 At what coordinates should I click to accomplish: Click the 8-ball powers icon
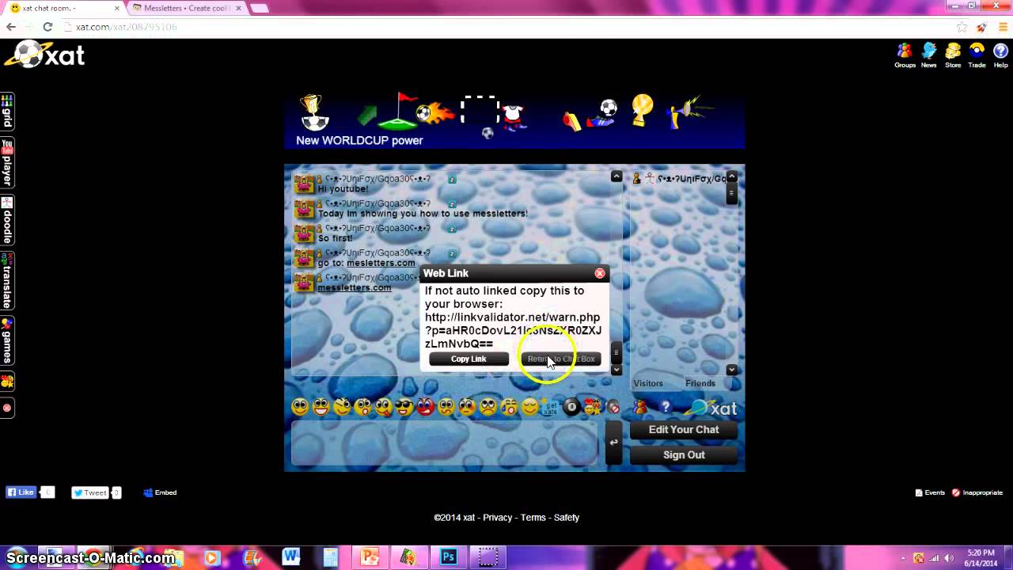click(571, 407)
